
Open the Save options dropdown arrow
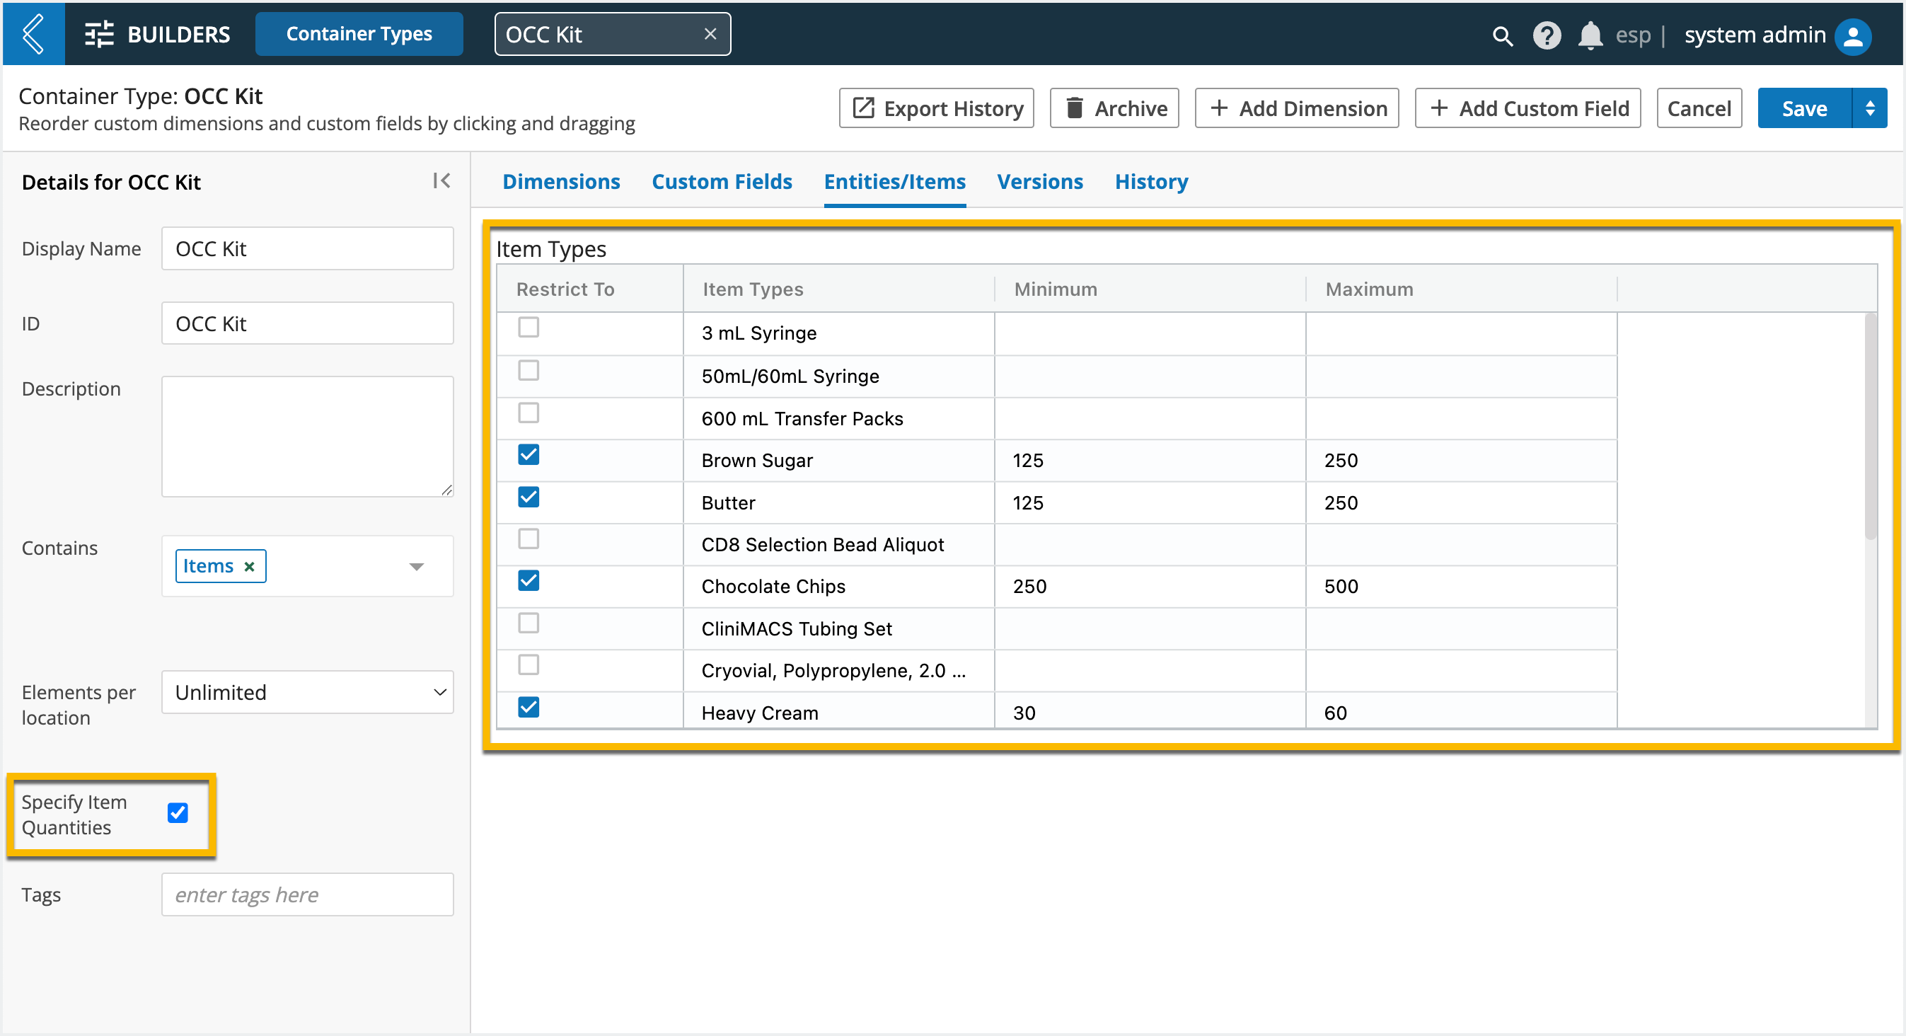click(1870, 108)
